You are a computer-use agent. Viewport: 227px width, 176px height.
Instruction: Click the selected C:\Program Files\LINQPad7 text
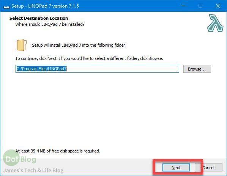click(x=41, y=69)
